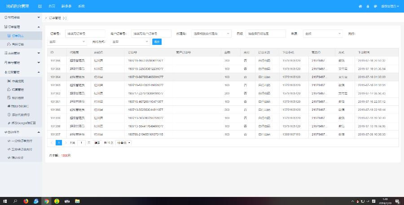
Task: Click the lock icon in the header
Action: pyautogui.click(x=367, y=6)
